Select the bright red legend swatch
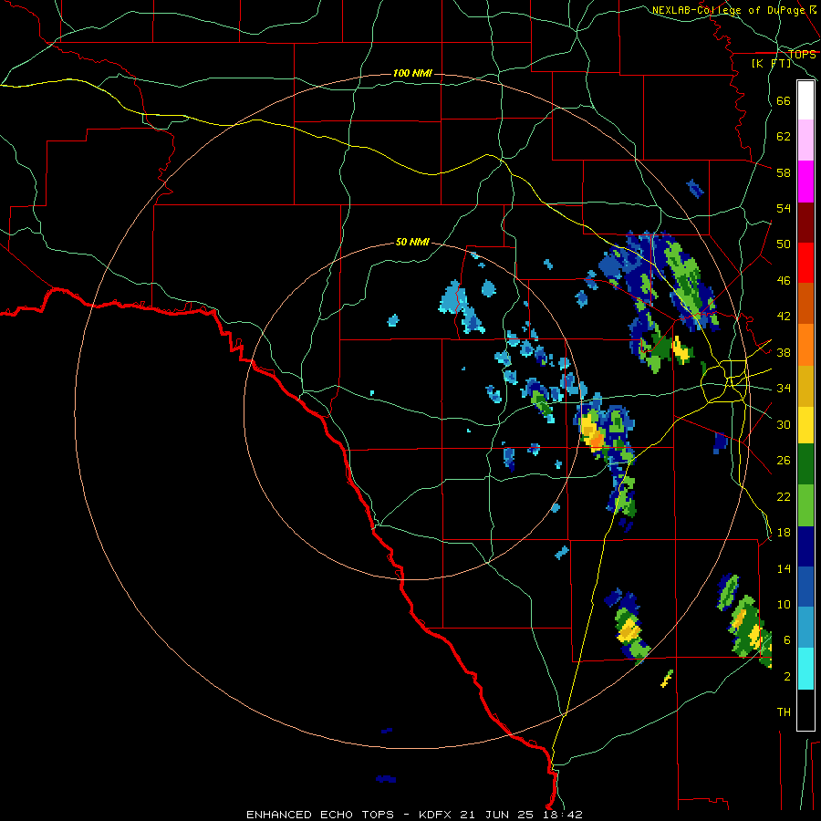 (805, 263)
